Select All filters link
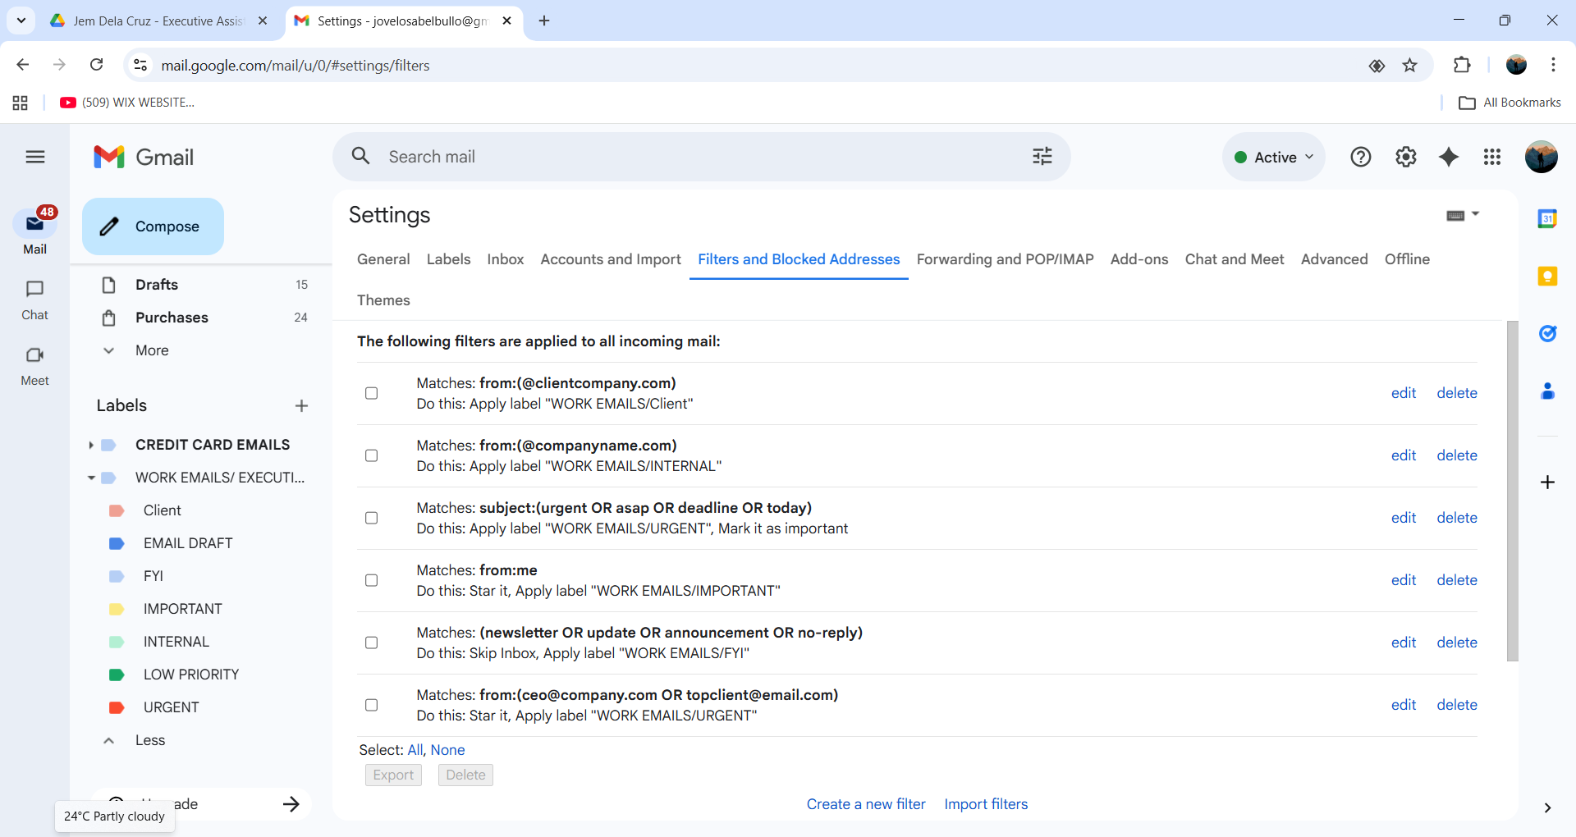This screenshot has height=837, width=1576. point(415,750)
